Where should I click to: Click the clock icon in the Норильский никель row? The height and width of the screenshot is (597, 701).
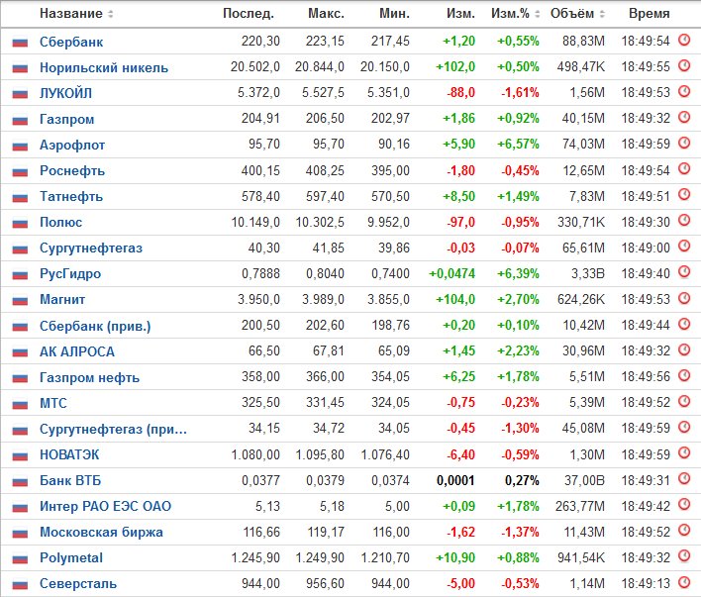[x=684, y=65]
